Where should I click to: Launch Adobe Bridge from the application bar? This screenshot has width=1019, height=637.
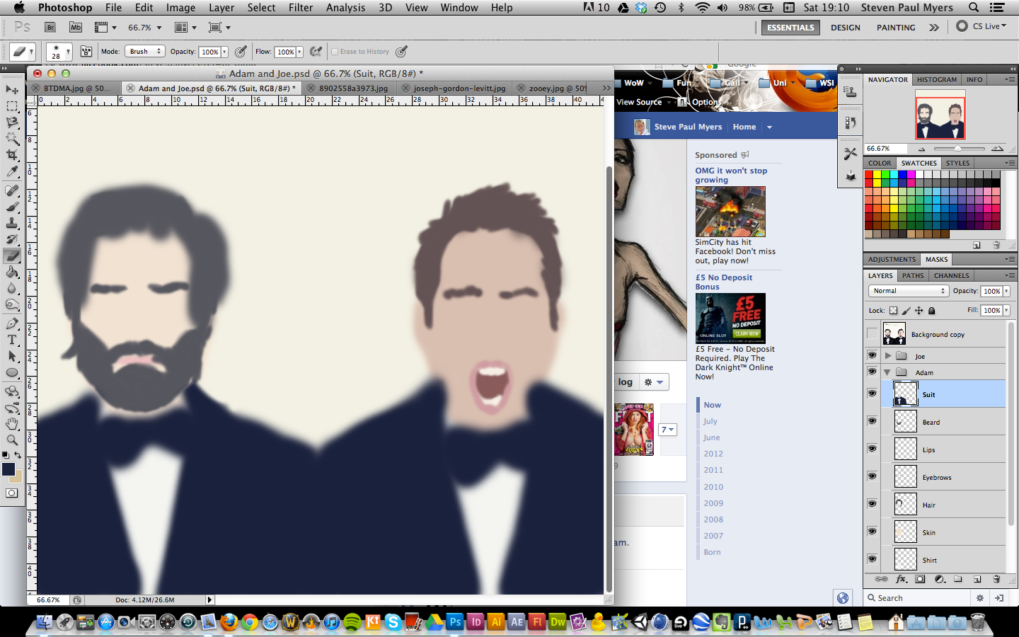pos(50,28)
